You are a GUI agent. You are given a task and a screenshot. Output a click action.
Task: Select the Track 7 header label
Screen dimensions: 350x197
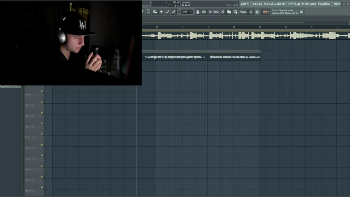(29, 95)
